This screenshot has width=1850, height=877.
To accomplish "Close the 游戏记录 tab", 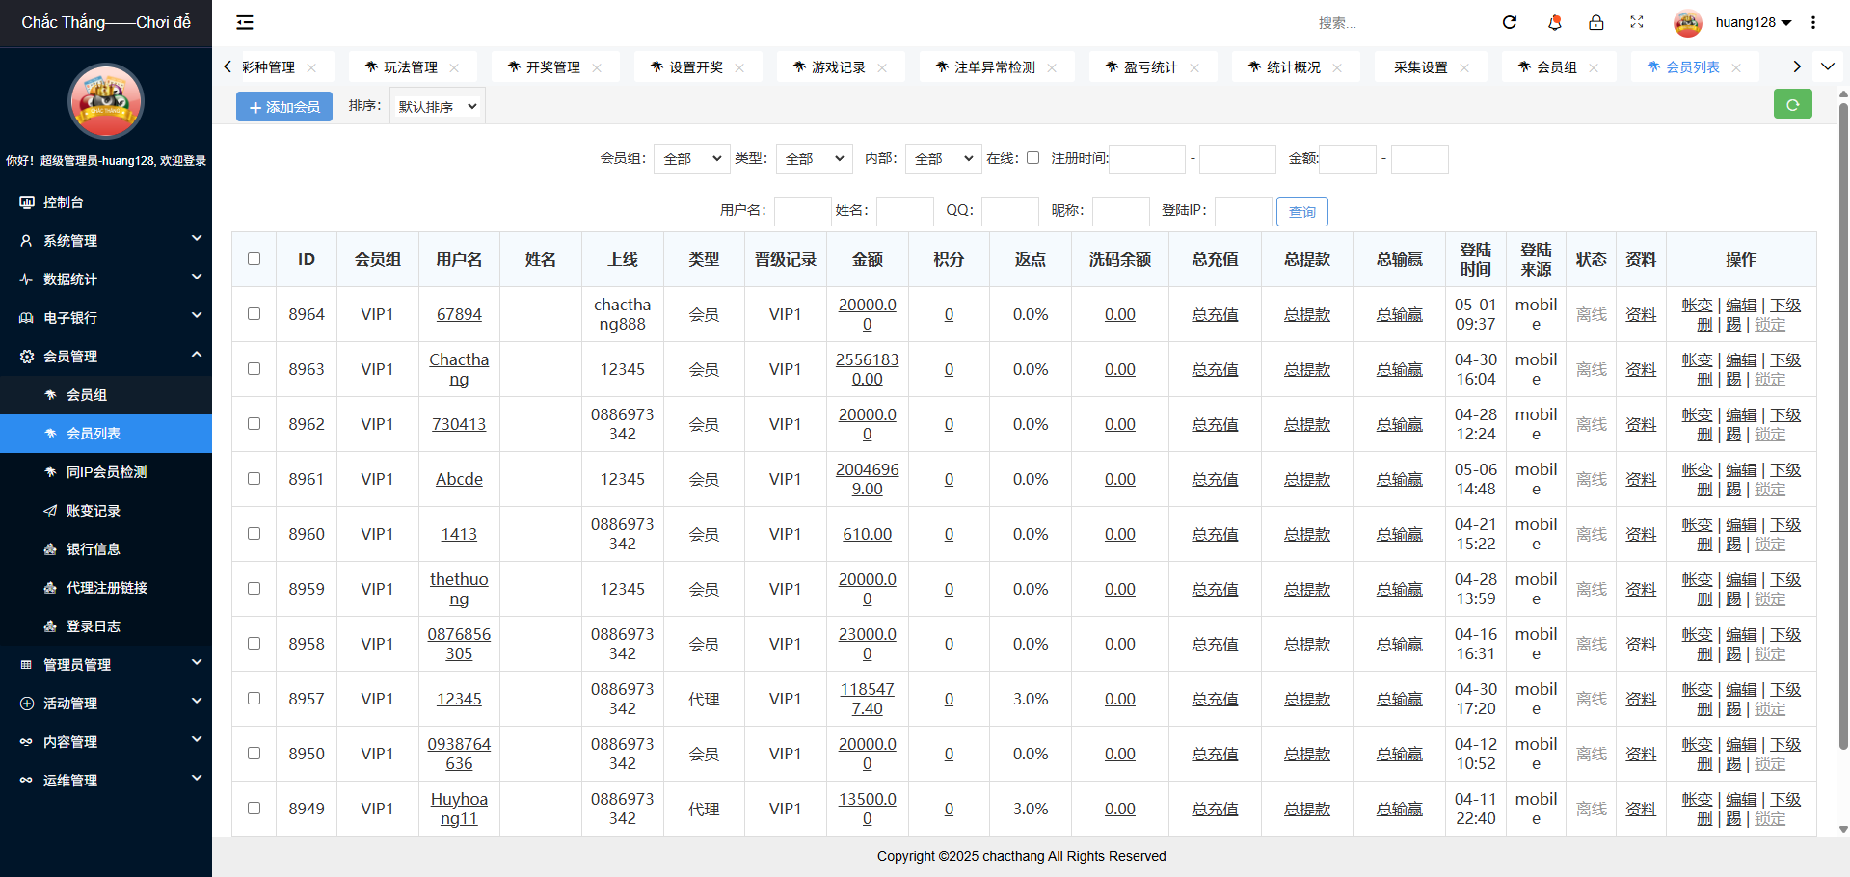I will click(882, 67).
